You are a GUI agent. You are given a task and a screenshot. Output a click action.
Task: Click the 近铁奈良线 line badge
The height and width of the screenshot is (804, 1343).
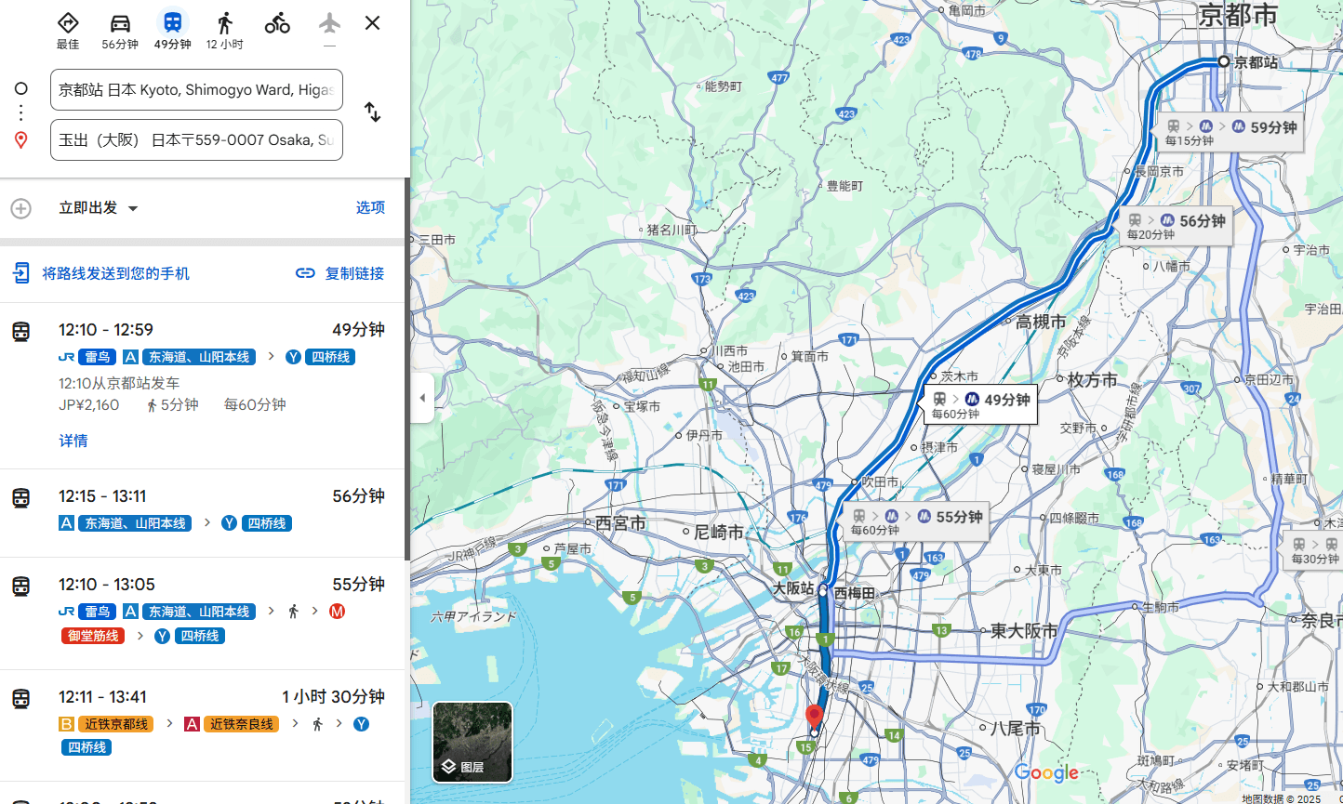click(241, 724)
